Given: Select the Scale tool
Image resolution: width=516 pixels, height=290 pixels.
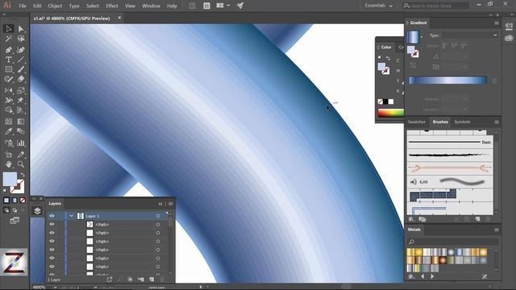Looking at the screenshot, I should tap(21, 90).
